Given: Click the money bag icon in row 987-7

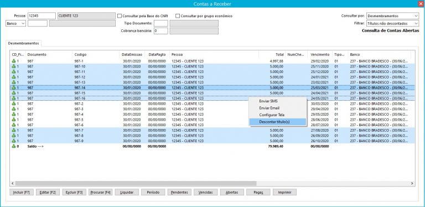Looking at the screenshot, I should click(x=14, y=130).
